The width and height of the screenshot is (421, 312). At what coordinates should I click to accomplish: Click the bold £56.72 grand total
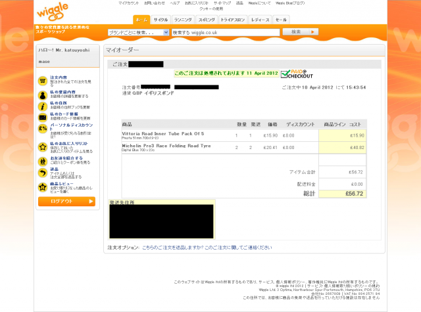coord(354,194)
